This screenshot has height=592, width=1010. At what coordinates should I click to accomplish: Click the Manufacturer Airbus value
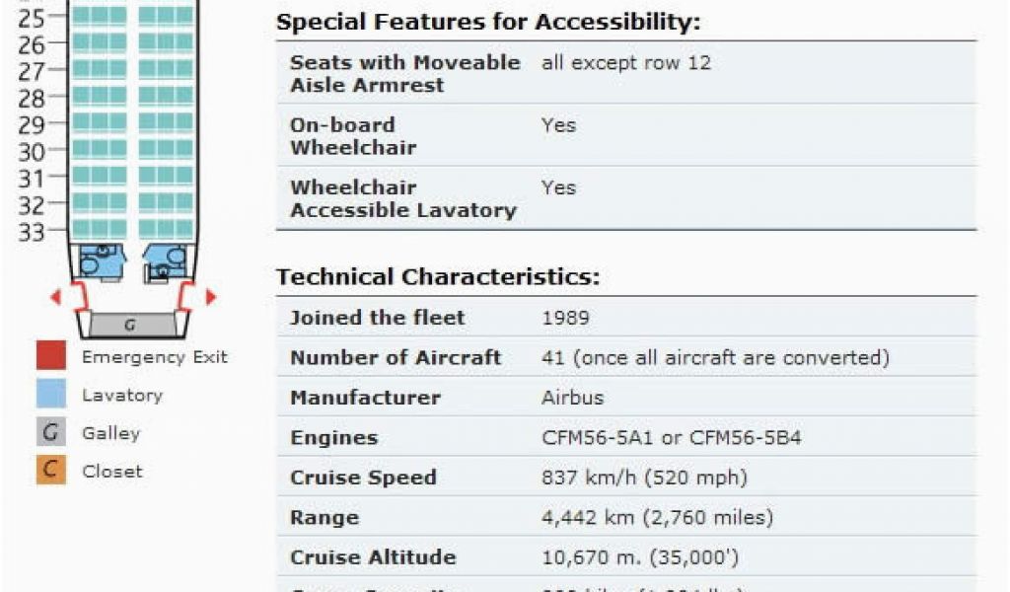point(573,398)
